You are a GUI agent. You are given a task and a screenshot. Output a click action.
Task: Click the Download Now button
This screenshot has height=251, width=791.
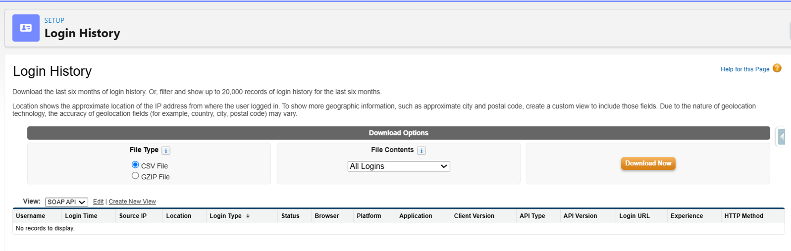[x=648, y=163]
